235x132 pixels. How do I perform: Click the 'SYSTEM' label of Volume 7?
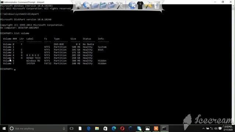[30, 63]
